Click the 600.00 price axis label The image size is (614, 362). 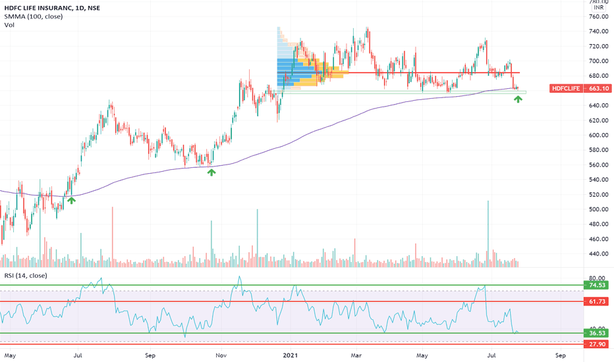(599, 135)
